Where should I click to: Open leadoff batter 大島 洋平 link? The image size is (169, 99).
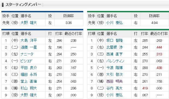coord(29,40)
